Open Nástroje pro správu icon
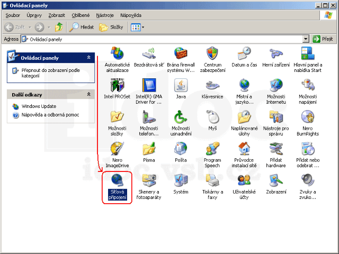Image resolution: width=339 pixels, height=254 pixels. [276, 117]
